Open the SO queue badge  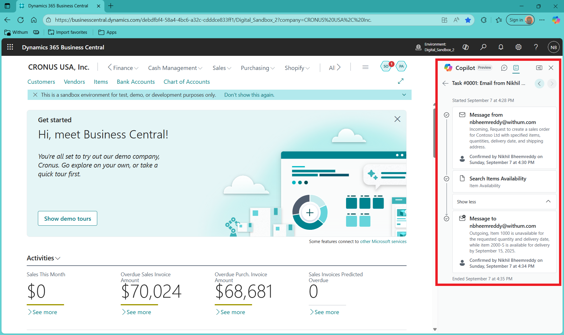click(386, 66)
